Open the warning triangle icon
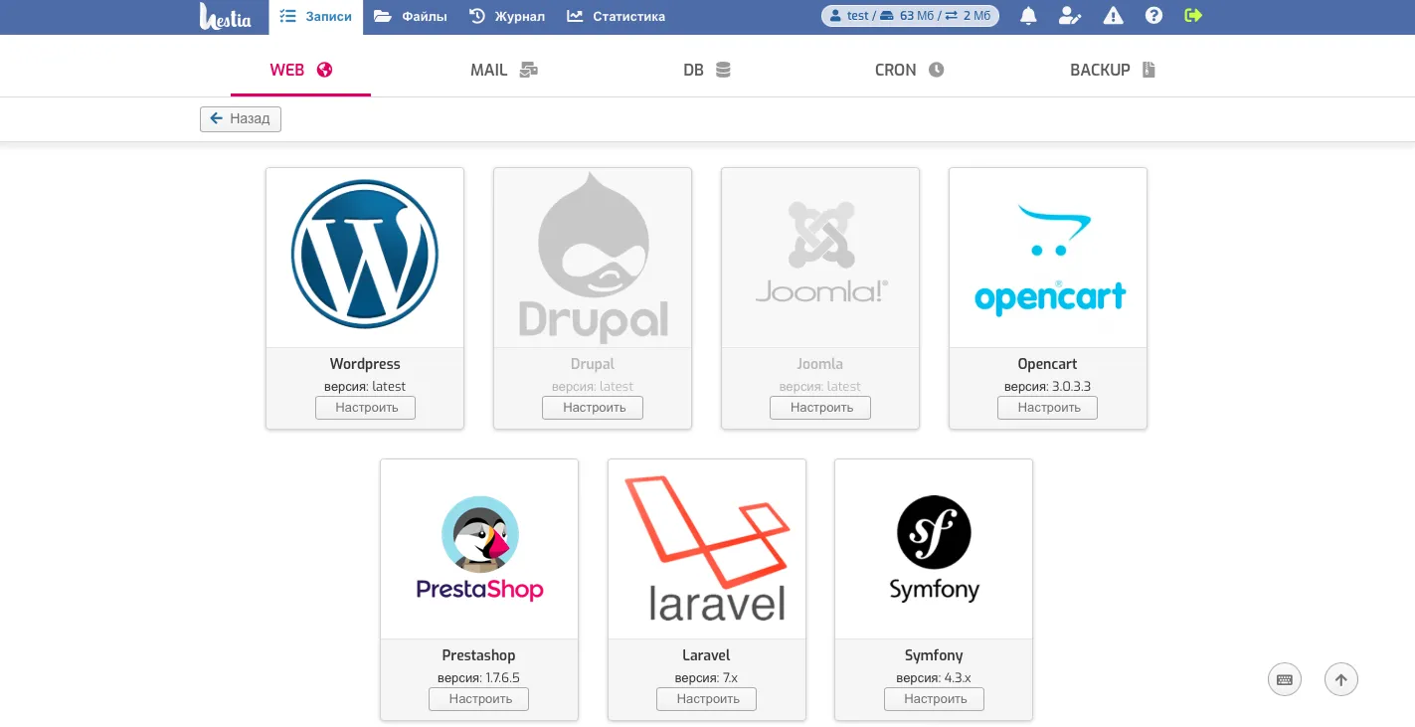This screenshot has height=727, width=1415. point(1113,16)
